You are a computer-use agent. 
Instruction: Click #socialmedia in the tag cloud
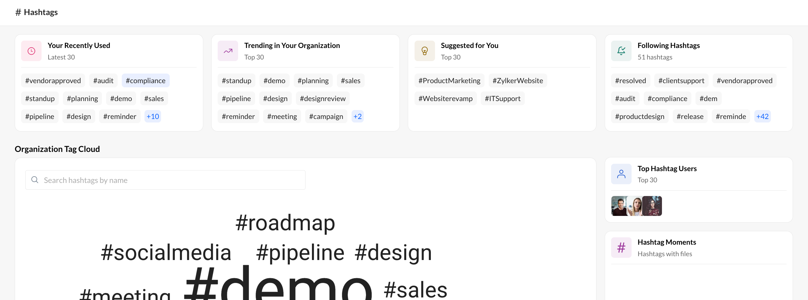coord(166,252)
